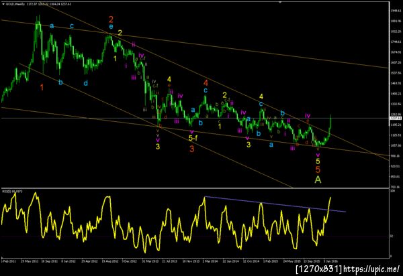Click the 1057.86 price axis label

coord(396,145)
